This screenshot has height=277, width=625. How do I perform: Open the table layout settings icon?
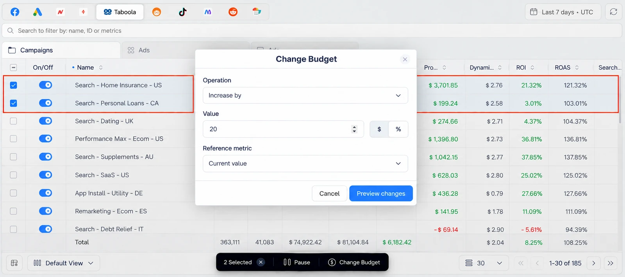(14, 263)
